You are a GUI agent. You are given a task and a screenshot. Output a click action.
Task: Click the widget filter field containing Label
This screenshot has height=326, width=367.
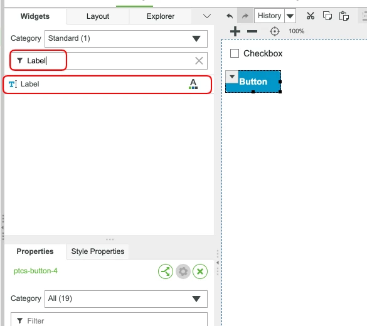click(x=109, y=61)
